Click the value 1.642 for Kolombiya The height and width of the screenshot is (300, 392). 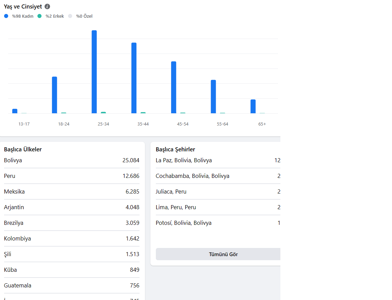132,238
